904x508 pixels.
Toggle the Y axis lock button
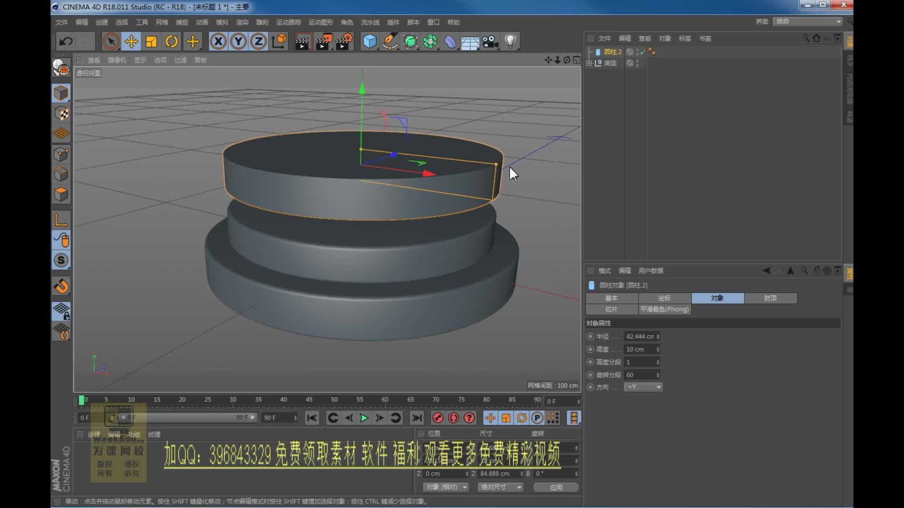pos(238,41)
